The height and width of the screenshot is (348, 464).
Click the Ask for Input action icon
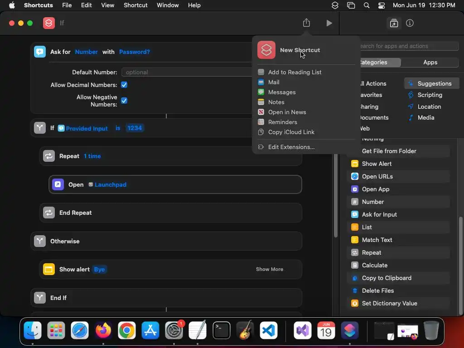click(x=40, y=52)
